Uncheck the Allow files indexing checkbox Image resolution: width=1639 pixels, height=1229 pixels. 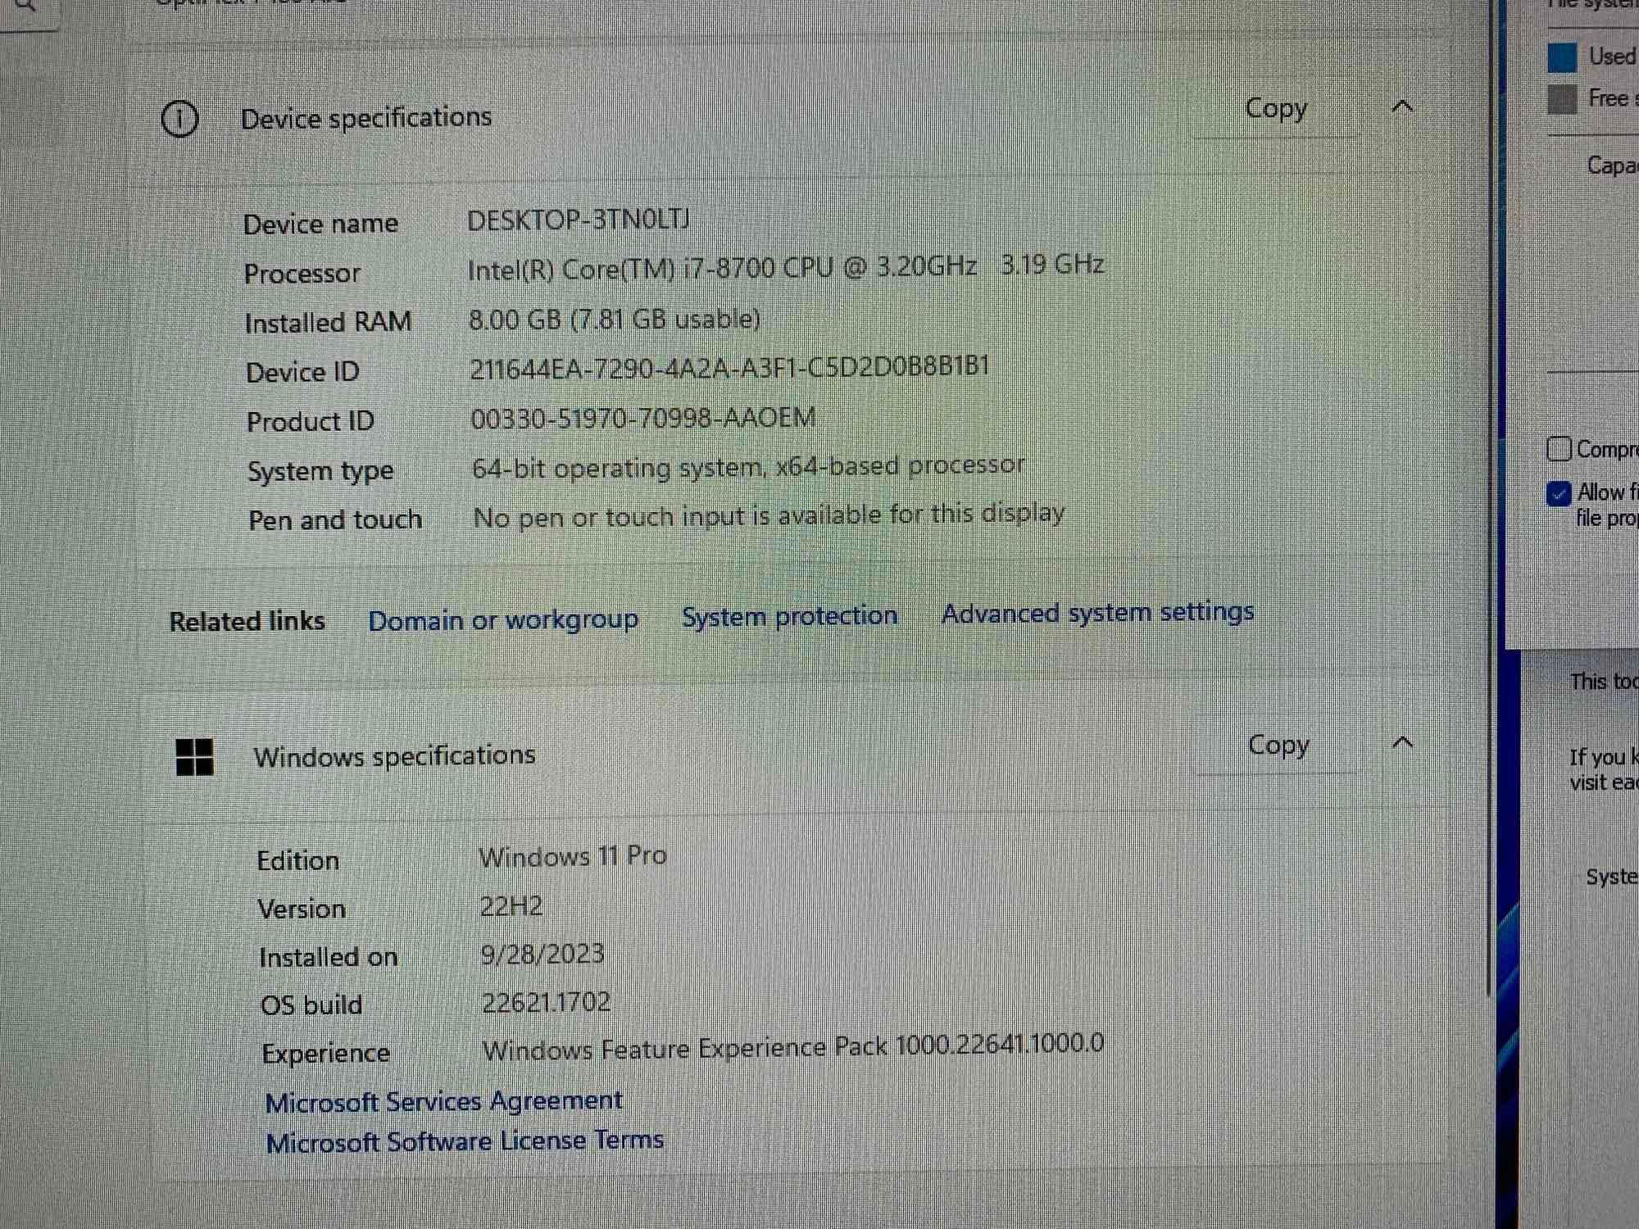[x=1558, y=494]
